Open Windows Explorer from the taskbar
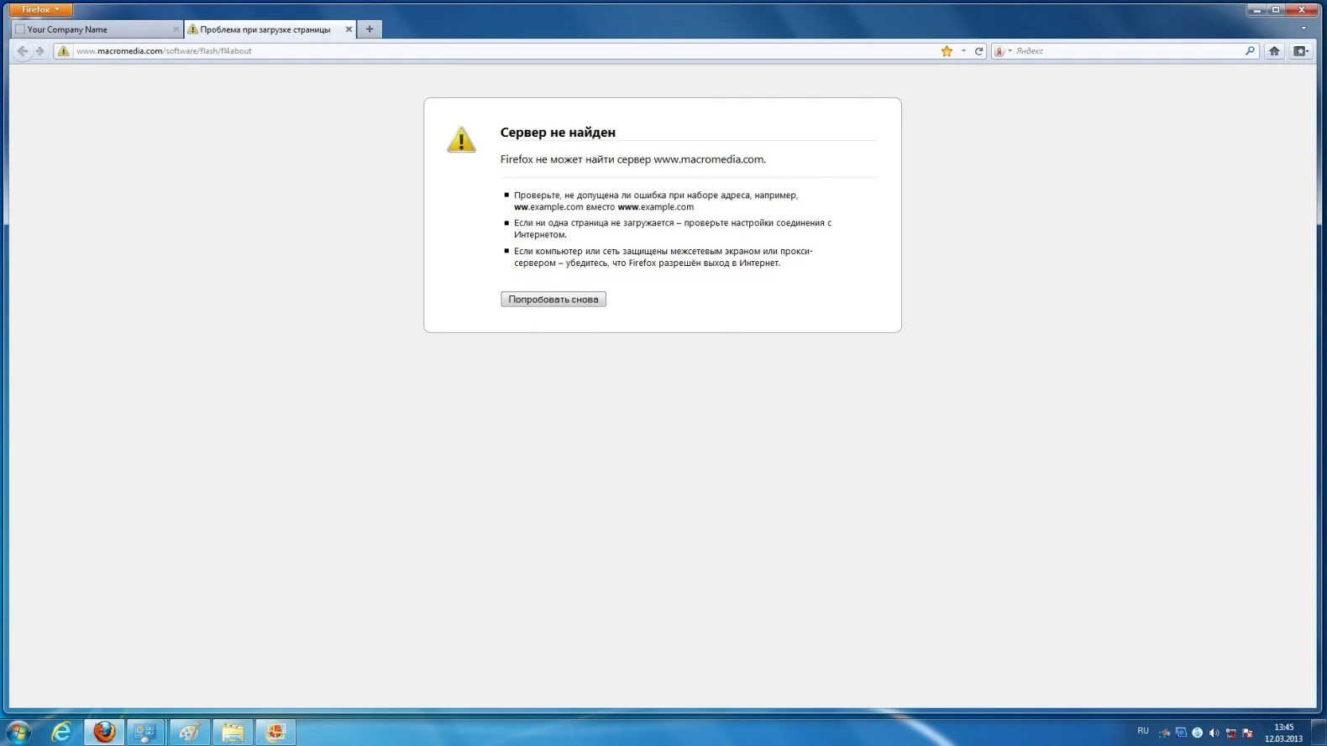1327x746 pixels. (233, 732)
